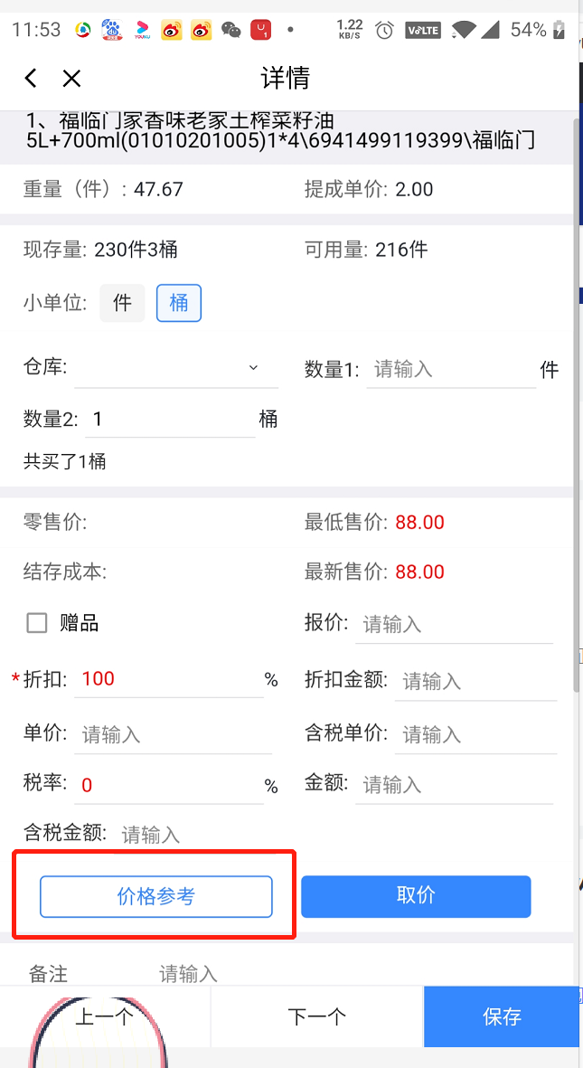Tap the 现存量 value 230件3桶

tap(136, 250)
